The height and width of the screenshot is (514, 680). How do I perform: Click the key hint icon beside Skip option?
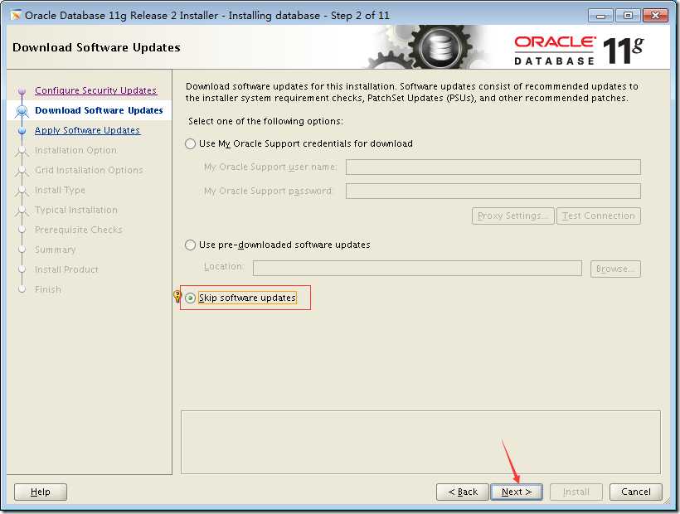pyautogui.click(x=177, y=296)
